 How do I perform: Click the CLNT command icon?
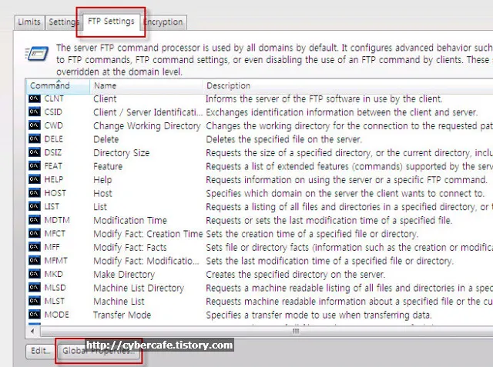tap(35, 98)
